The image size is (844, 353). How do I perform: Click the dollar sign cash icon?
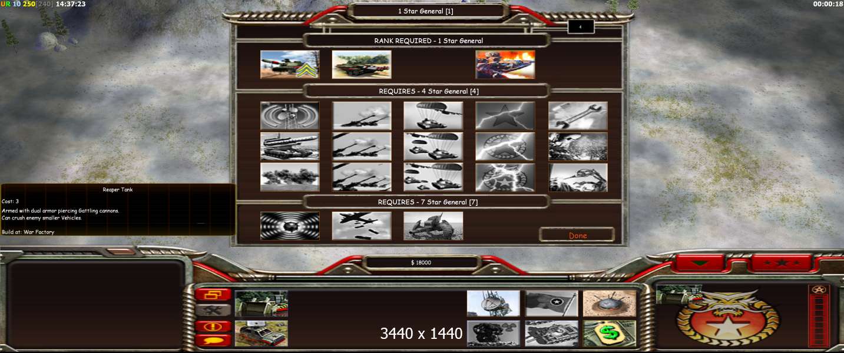point(610,334)
